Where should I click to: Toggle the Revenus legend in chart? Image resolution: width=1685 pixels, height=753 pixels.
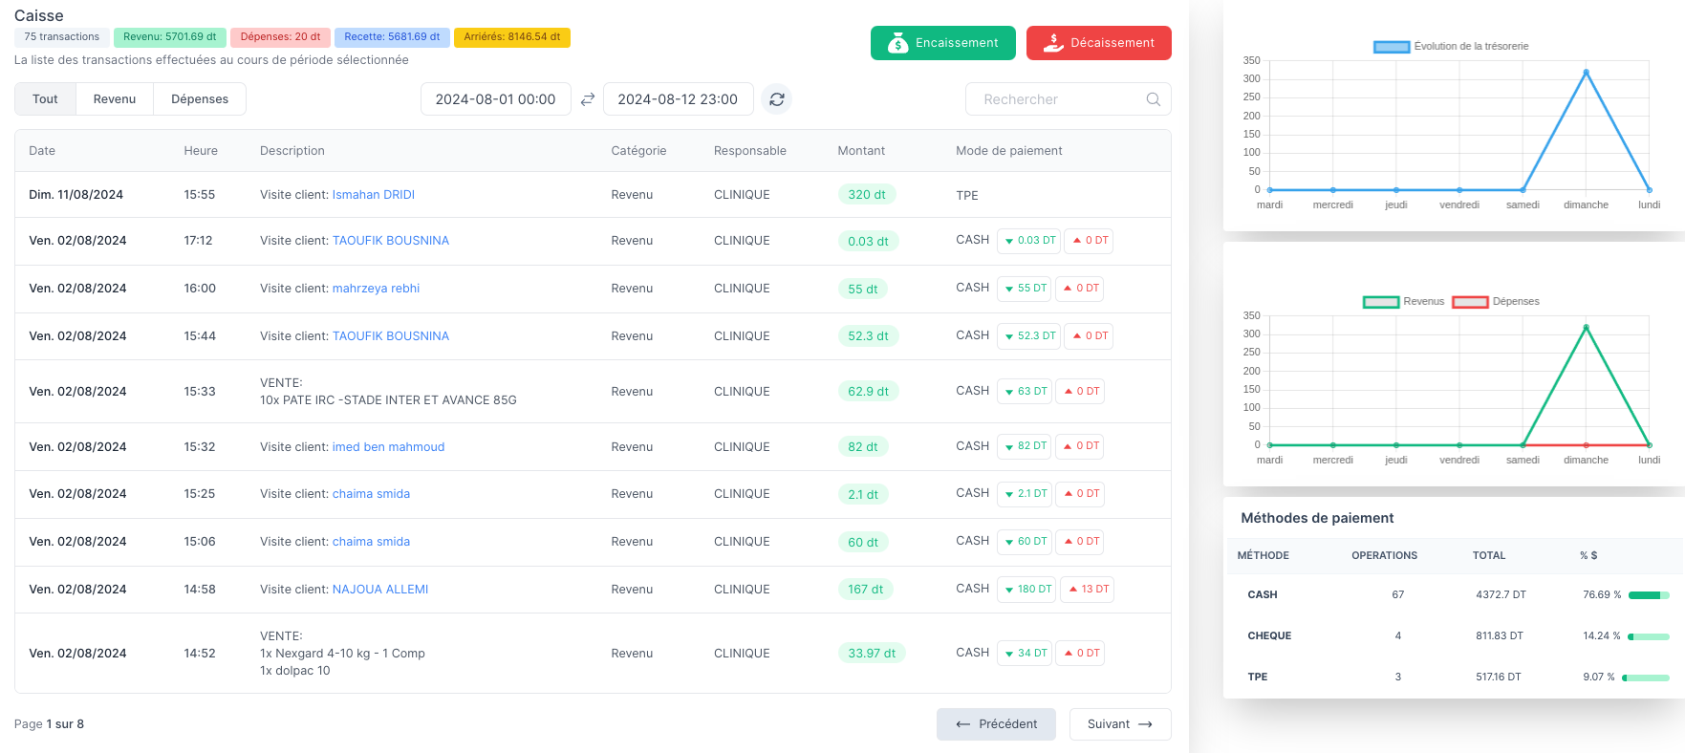coord(1402,302)
